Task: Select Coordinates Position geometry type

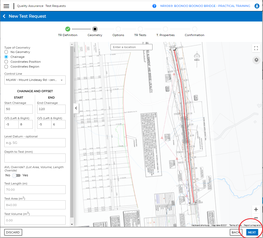Action: point(6,62)
